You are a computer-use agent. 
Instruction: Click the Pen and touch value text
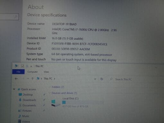pos(84,60)
